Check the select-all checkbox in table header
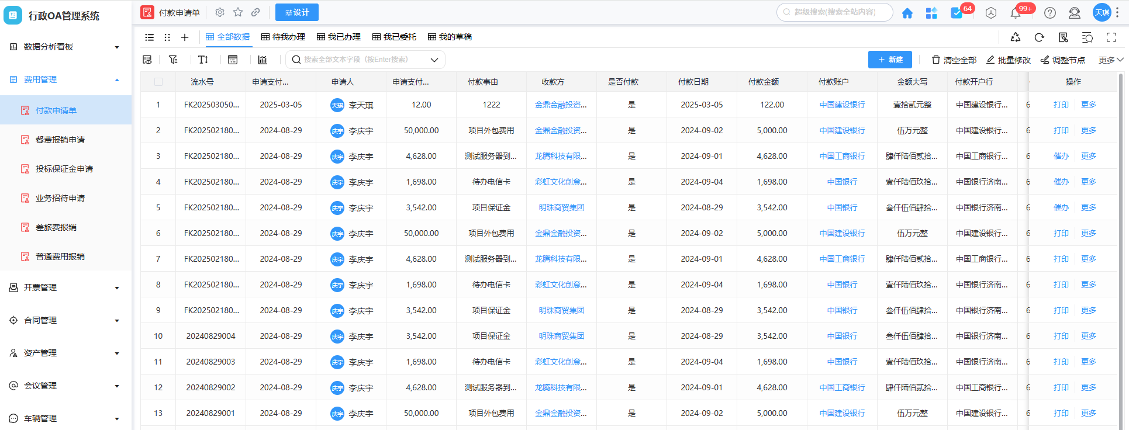This screenshot has width=1129, height=430. click(x=158, y=82)
